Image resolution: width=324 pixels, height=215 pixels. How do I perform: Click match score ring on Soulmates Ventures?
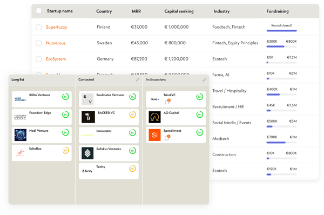133,97
